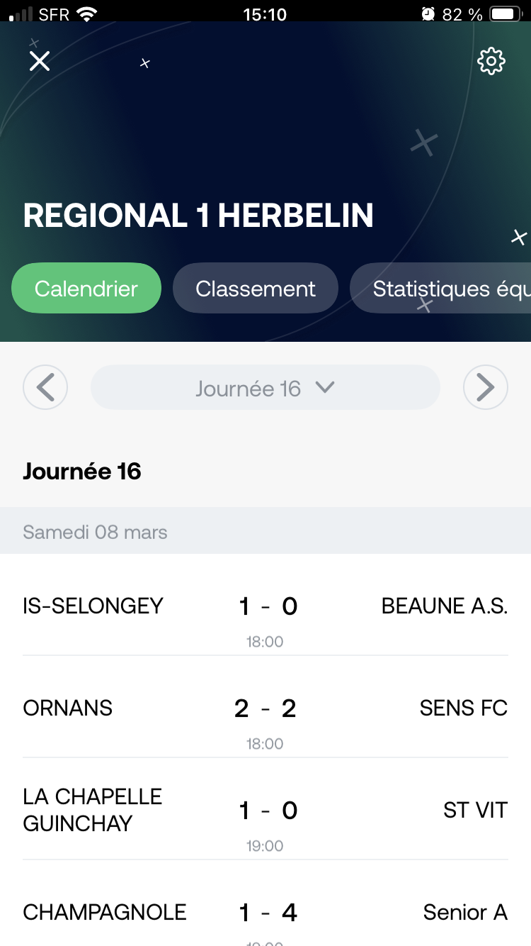The height and width of the screenshot is (946, 531).
Task: Tap the 1 - 4 score
Action: 268,912
